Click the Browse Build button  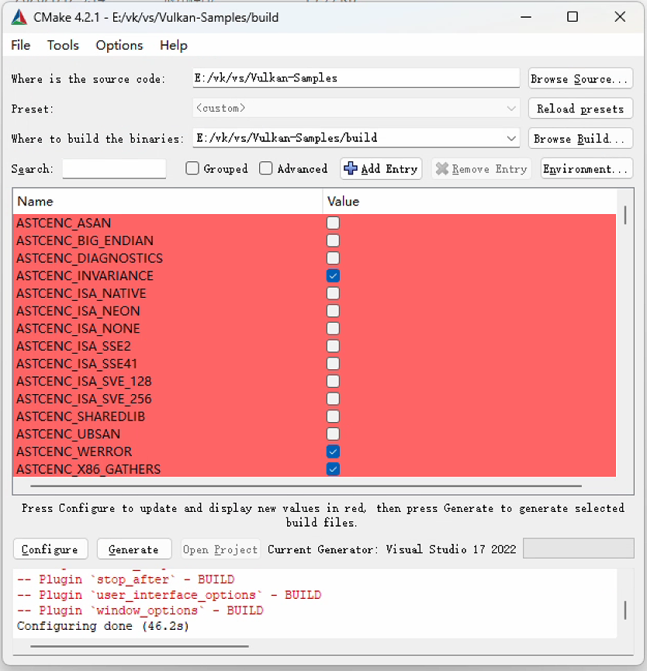click(x=580, y=138)
